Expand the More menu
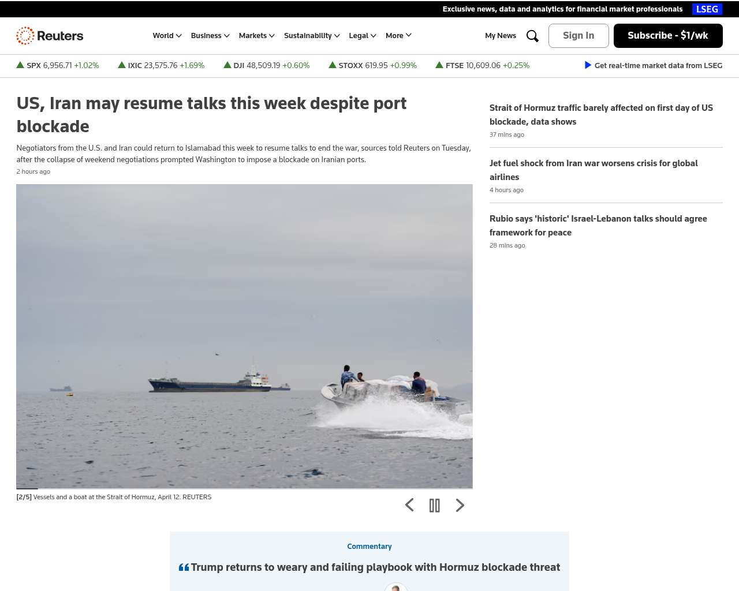The image size is (739, 591). point(399,36)
